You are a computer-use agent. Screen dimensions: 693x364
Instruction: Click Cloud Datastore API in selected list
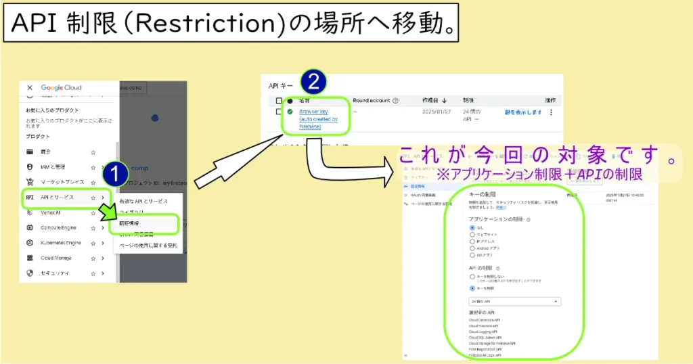484,320
